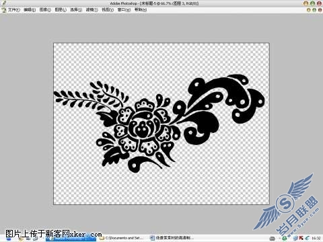
Task: Click the floral pattern on the canvas
Action: [159, 123]
